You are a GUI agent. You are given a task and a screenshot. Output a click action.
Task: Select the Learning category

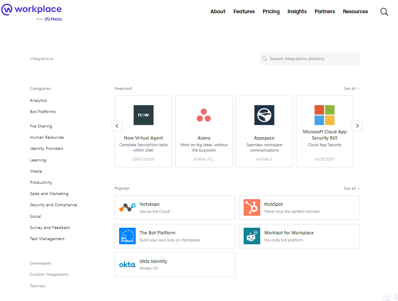coord(38,160)
